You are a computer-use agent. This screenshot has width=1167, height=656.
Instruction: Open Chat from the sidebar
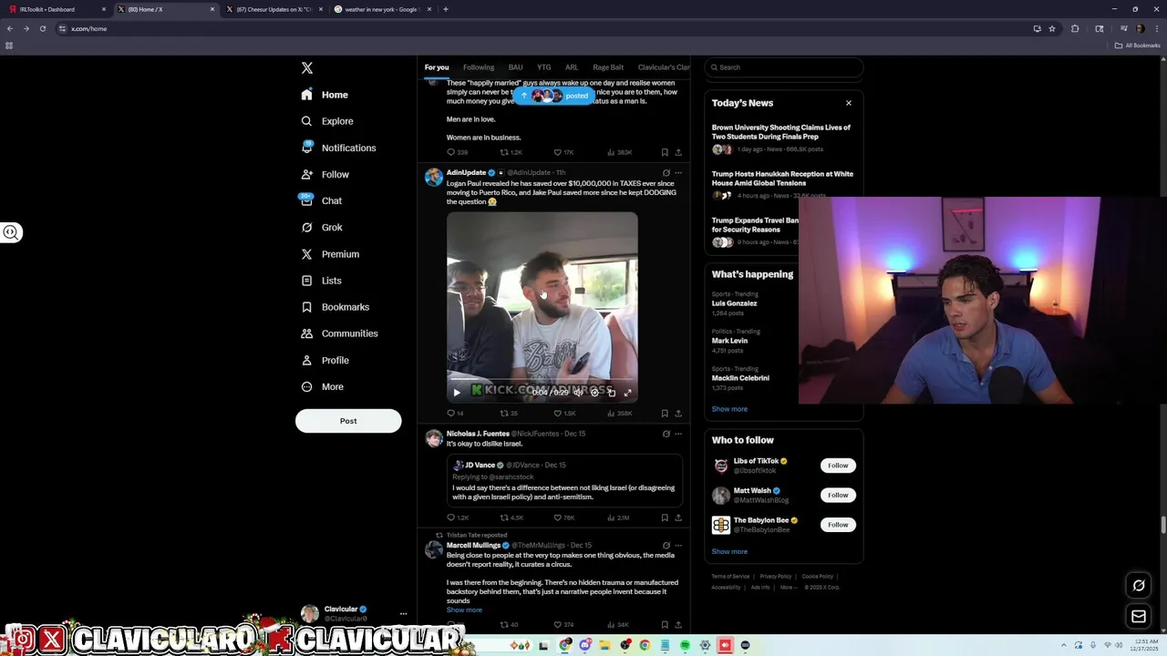pos(321,200)
